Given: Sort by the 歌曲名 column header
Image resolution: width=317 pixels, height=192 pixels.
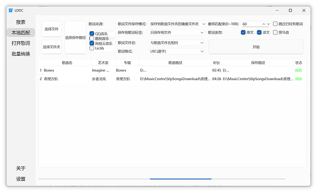Looking at the screenshot, I should (x=67, y=63).
